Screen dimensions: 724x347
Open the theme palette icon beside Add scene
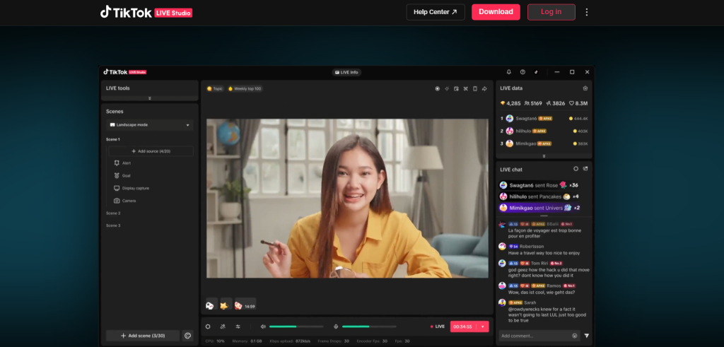pyautogui.click(x=188, y=336)
